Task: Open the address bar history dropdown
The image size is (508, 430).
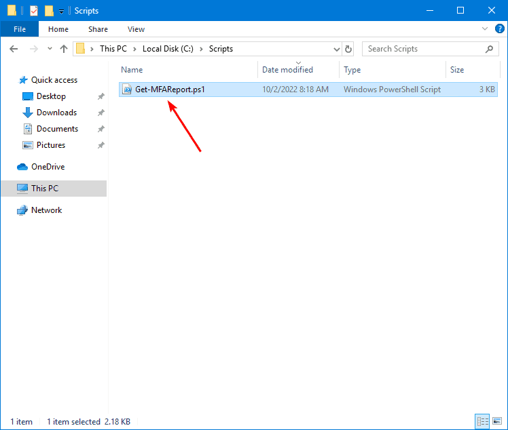Action: (337, 50)
